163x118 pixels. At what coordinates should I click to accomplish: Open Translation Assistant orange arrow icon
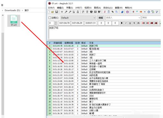pyautogui.click(x=141, y=12)
